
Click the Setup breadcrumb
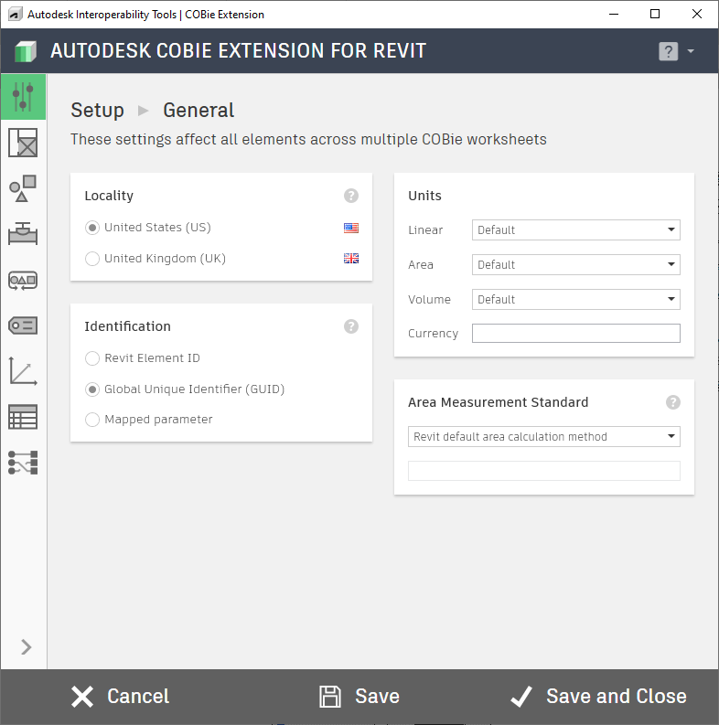[97, 110]
